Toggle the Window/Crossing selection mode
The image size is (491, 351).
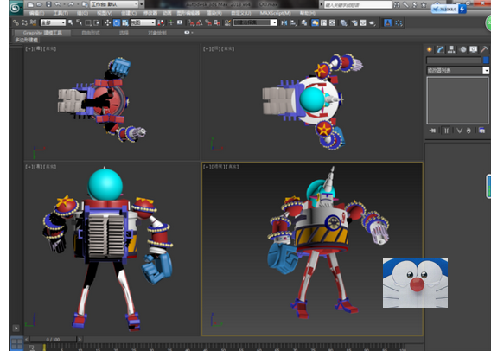[x=97, y=22]
